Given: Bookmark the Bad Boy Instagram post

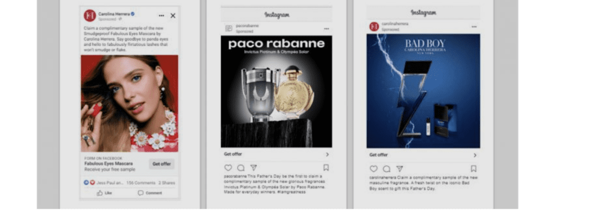Looking at the screenshot, I should coord(474,169).
